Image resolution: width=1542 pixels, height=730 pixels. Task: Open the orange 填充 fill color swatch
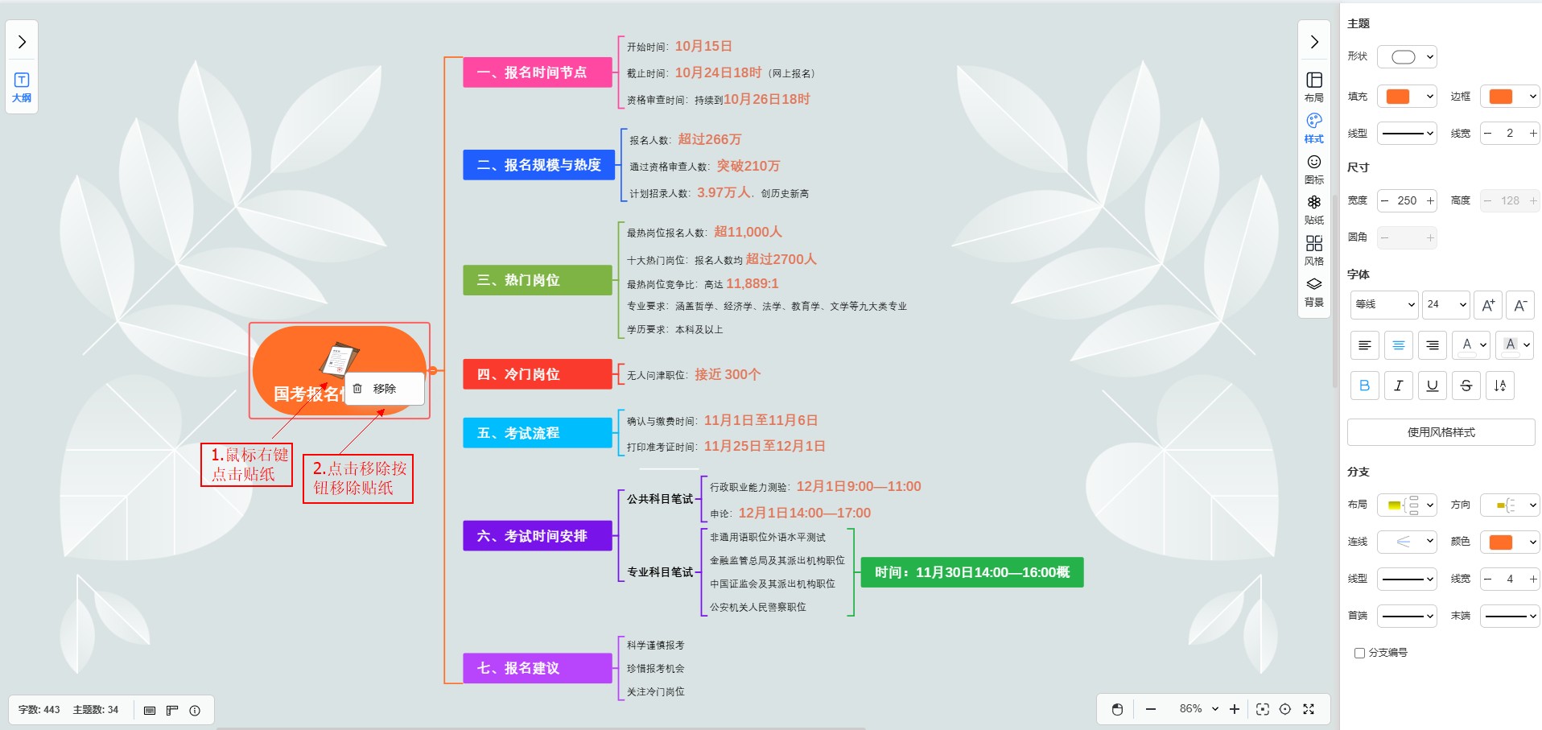[1406, 97]
